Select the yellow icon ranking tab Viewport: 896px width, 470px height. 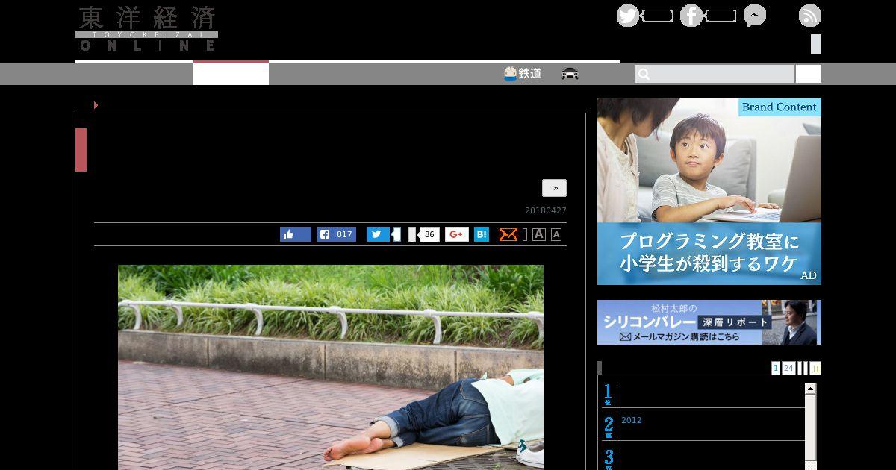[x=816, y=368]
